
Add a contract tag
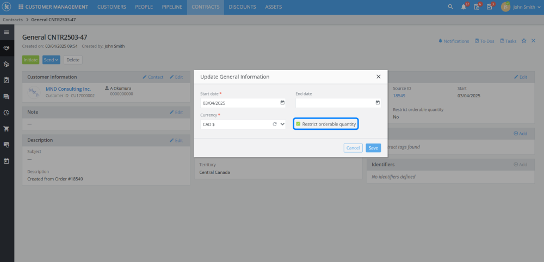tap(521, 133)
